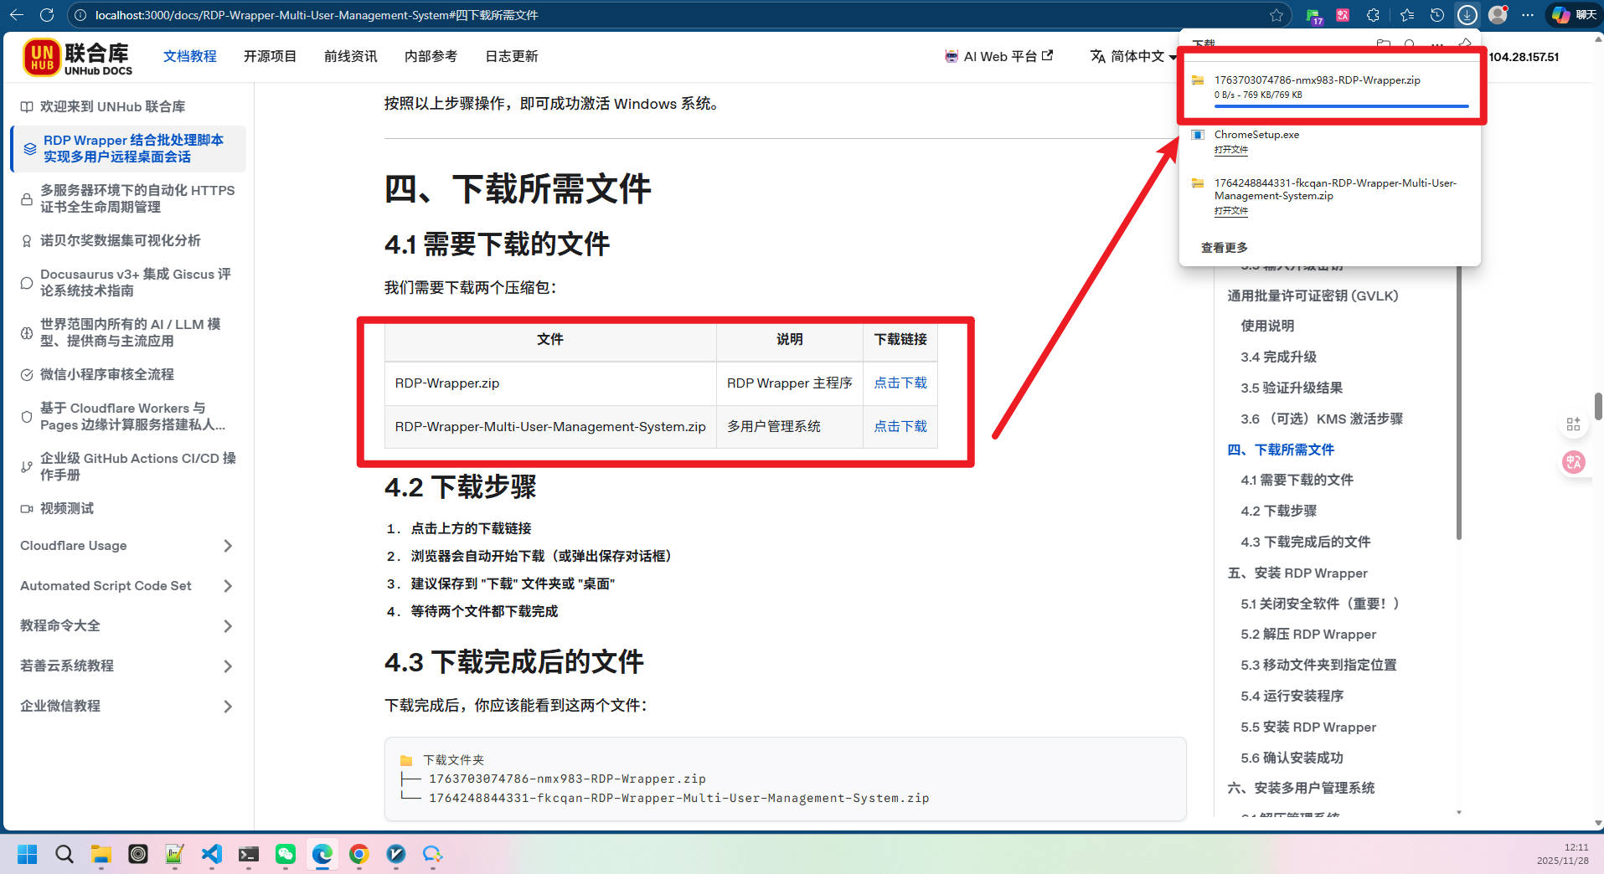Expand the Automated Script Code Set chevron

point(228,586)
